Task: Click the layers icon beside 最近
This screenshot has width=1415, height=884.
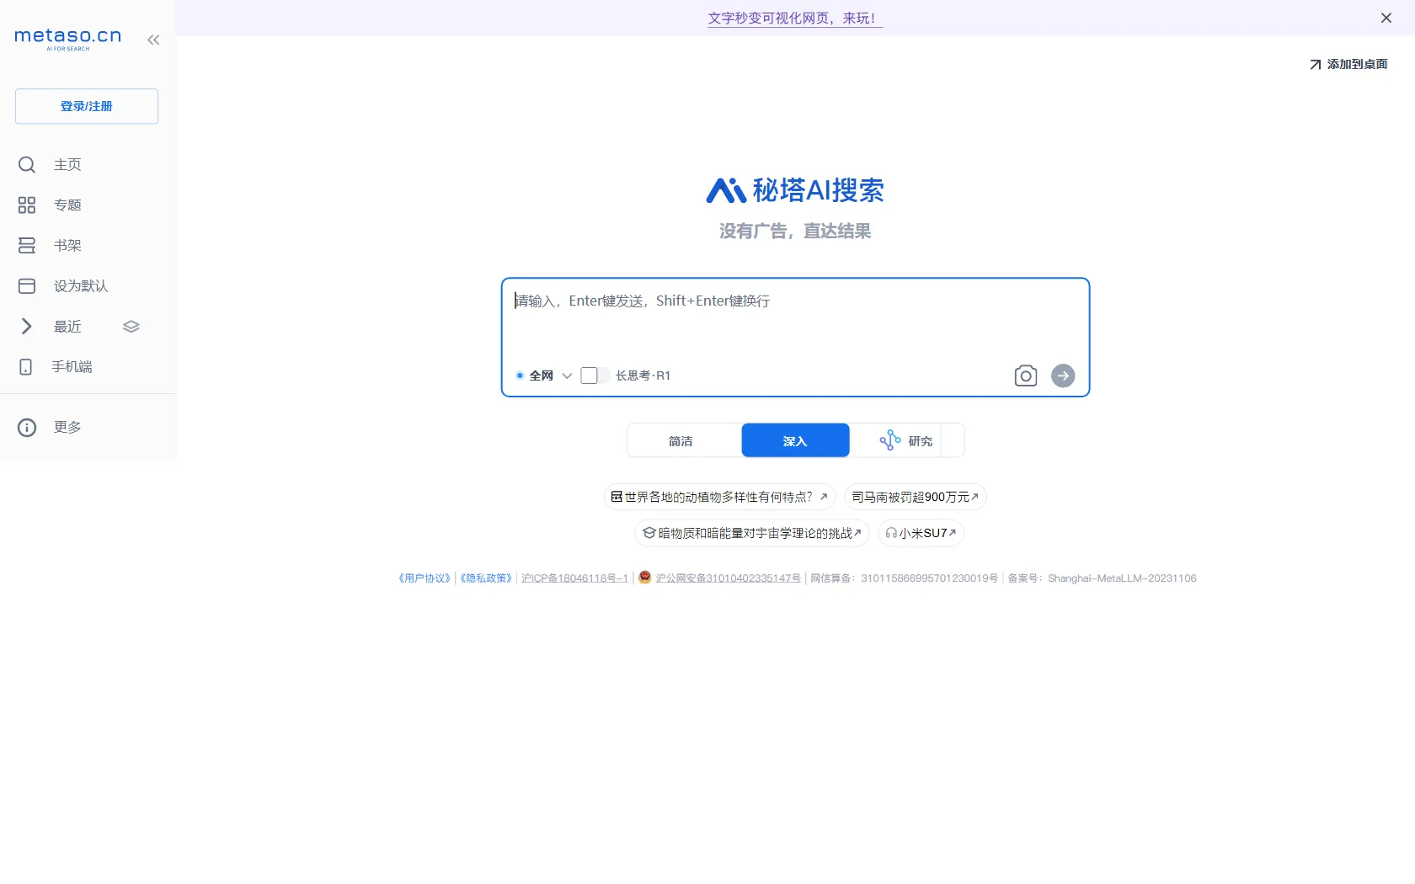Action: [x=131, y=327]
